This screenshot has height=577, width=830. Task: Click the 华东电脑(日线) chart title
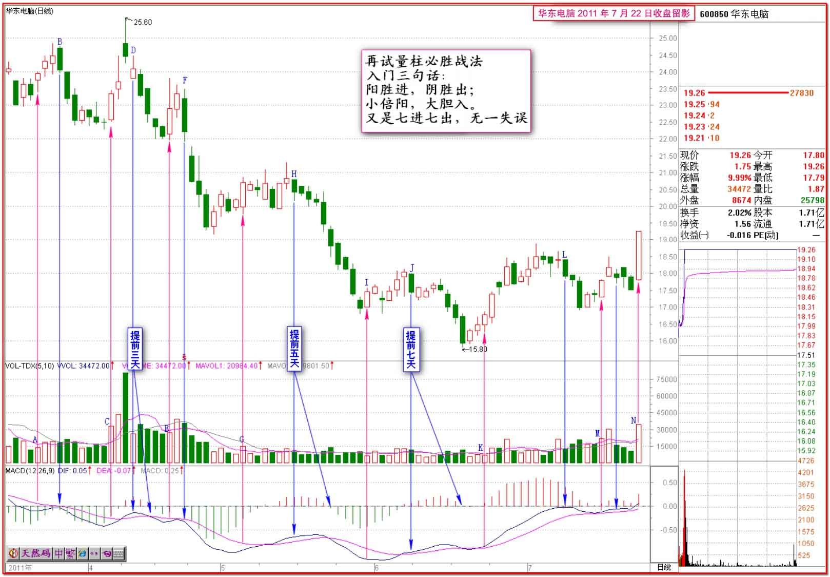pyautogui.click(x=29, y=11)
